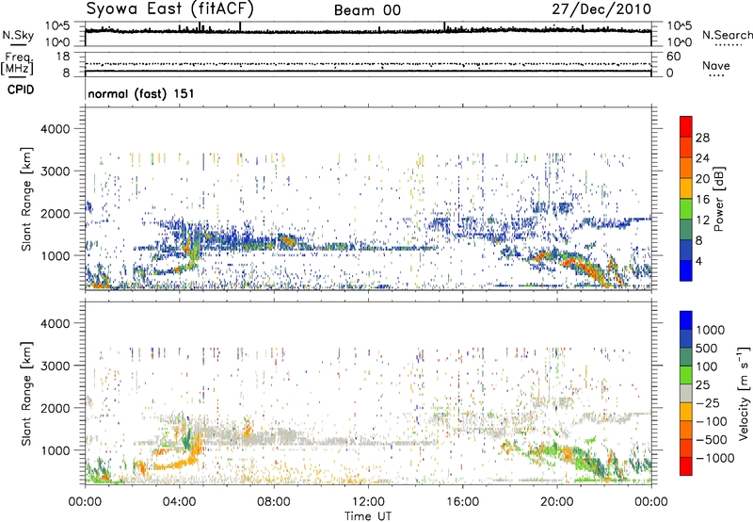Select the 'Slant Range [km]' label of velocity panel
753x522 pixels.
click(27, 393)
